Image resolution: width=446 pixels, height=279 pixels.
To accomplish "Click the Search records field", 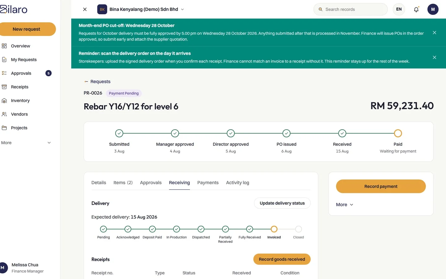I will pyautogui.click(x=351, y=9).
